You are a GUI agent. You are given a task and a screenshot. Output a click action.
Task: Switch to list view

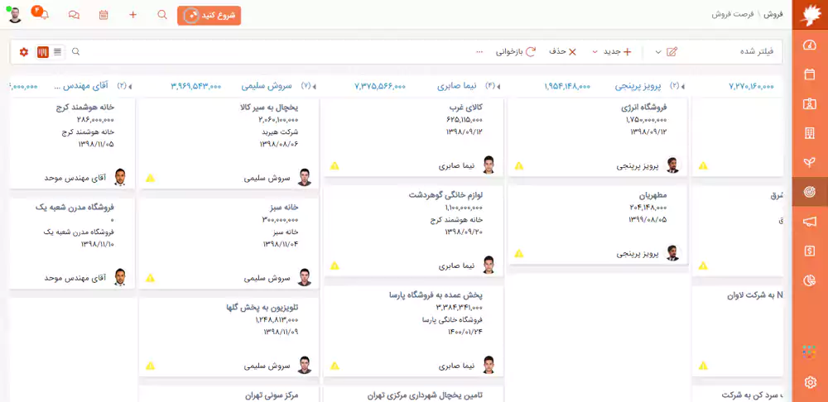tap(57, 52)
